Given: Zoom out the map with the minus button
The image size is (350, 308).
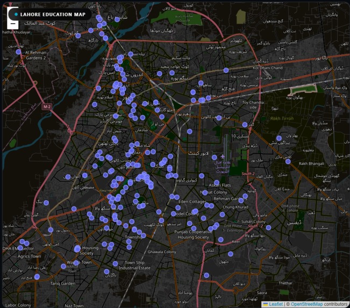Looking at the screenshot, I should [13, 24].
